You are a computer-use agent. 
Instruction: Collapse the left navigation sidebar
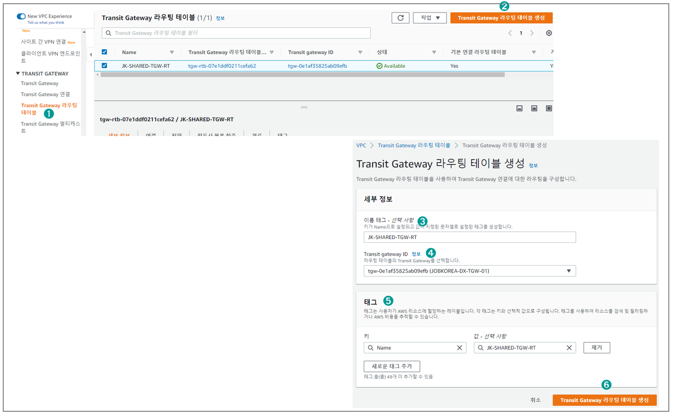[91, 54]
